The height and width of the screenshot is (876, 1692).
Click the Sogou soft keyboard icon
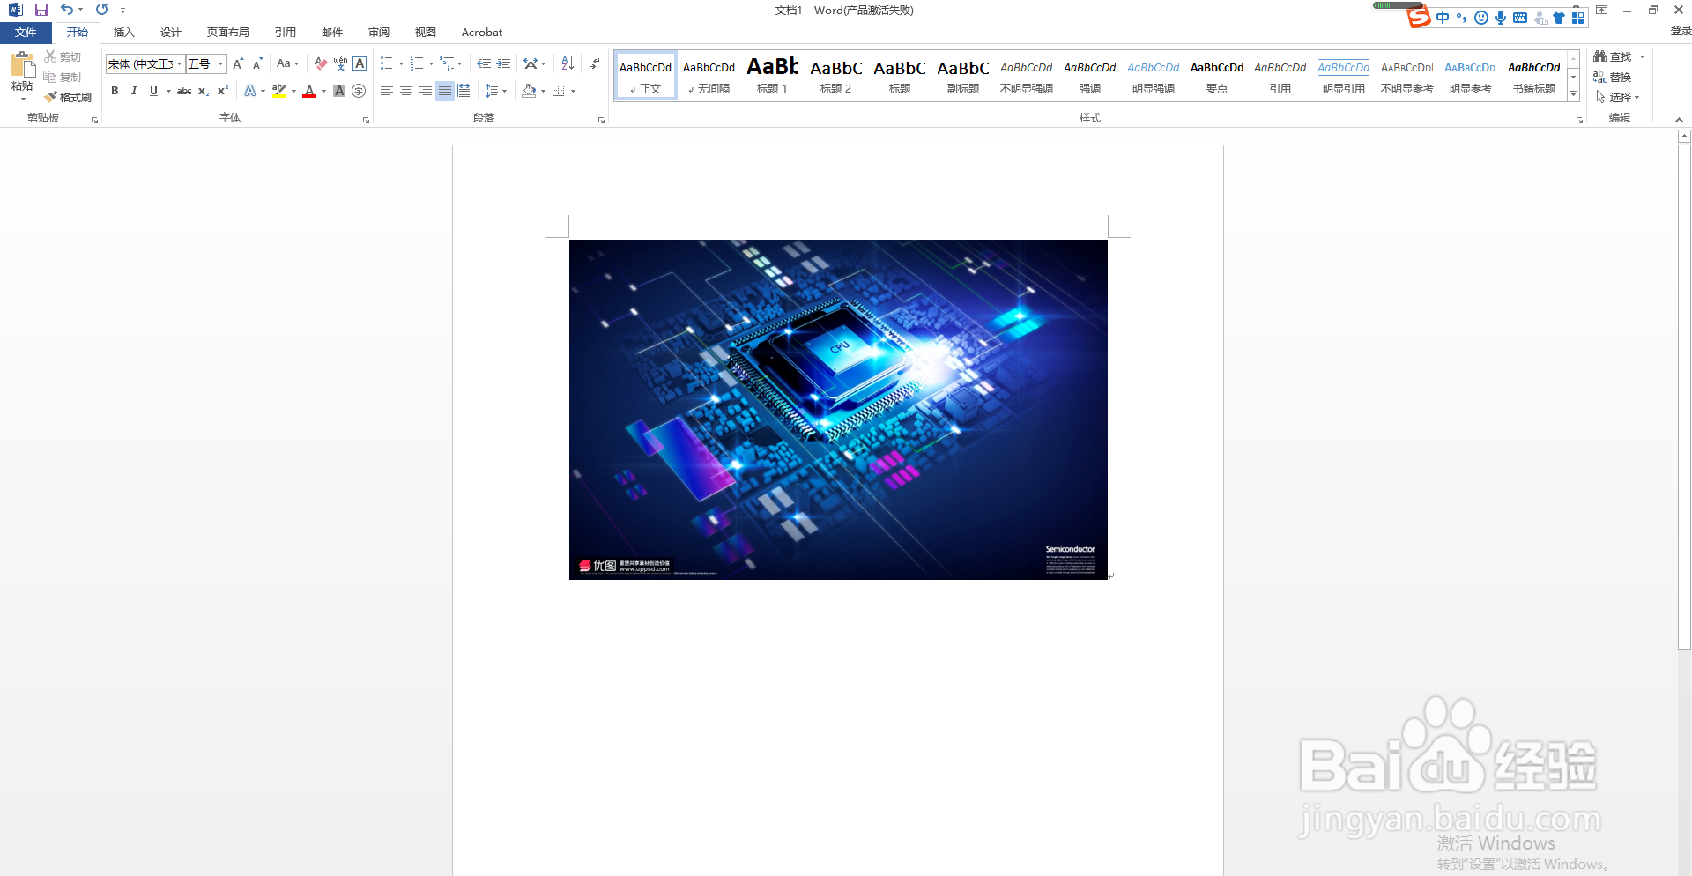coord(1520,18)
